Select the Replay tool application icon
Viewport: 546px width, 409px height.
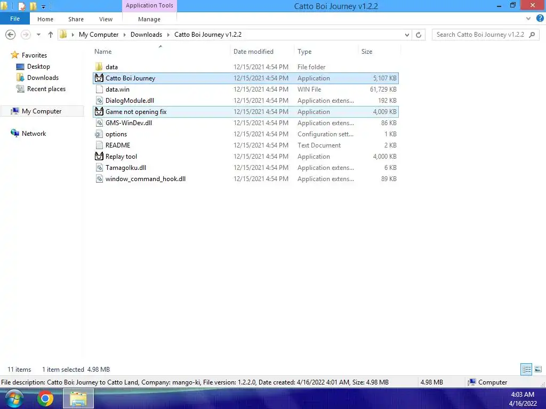(99, 157)
